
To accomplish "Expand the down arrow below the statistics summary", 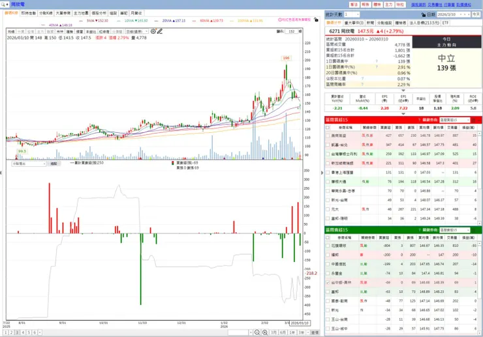I will 403,90.
